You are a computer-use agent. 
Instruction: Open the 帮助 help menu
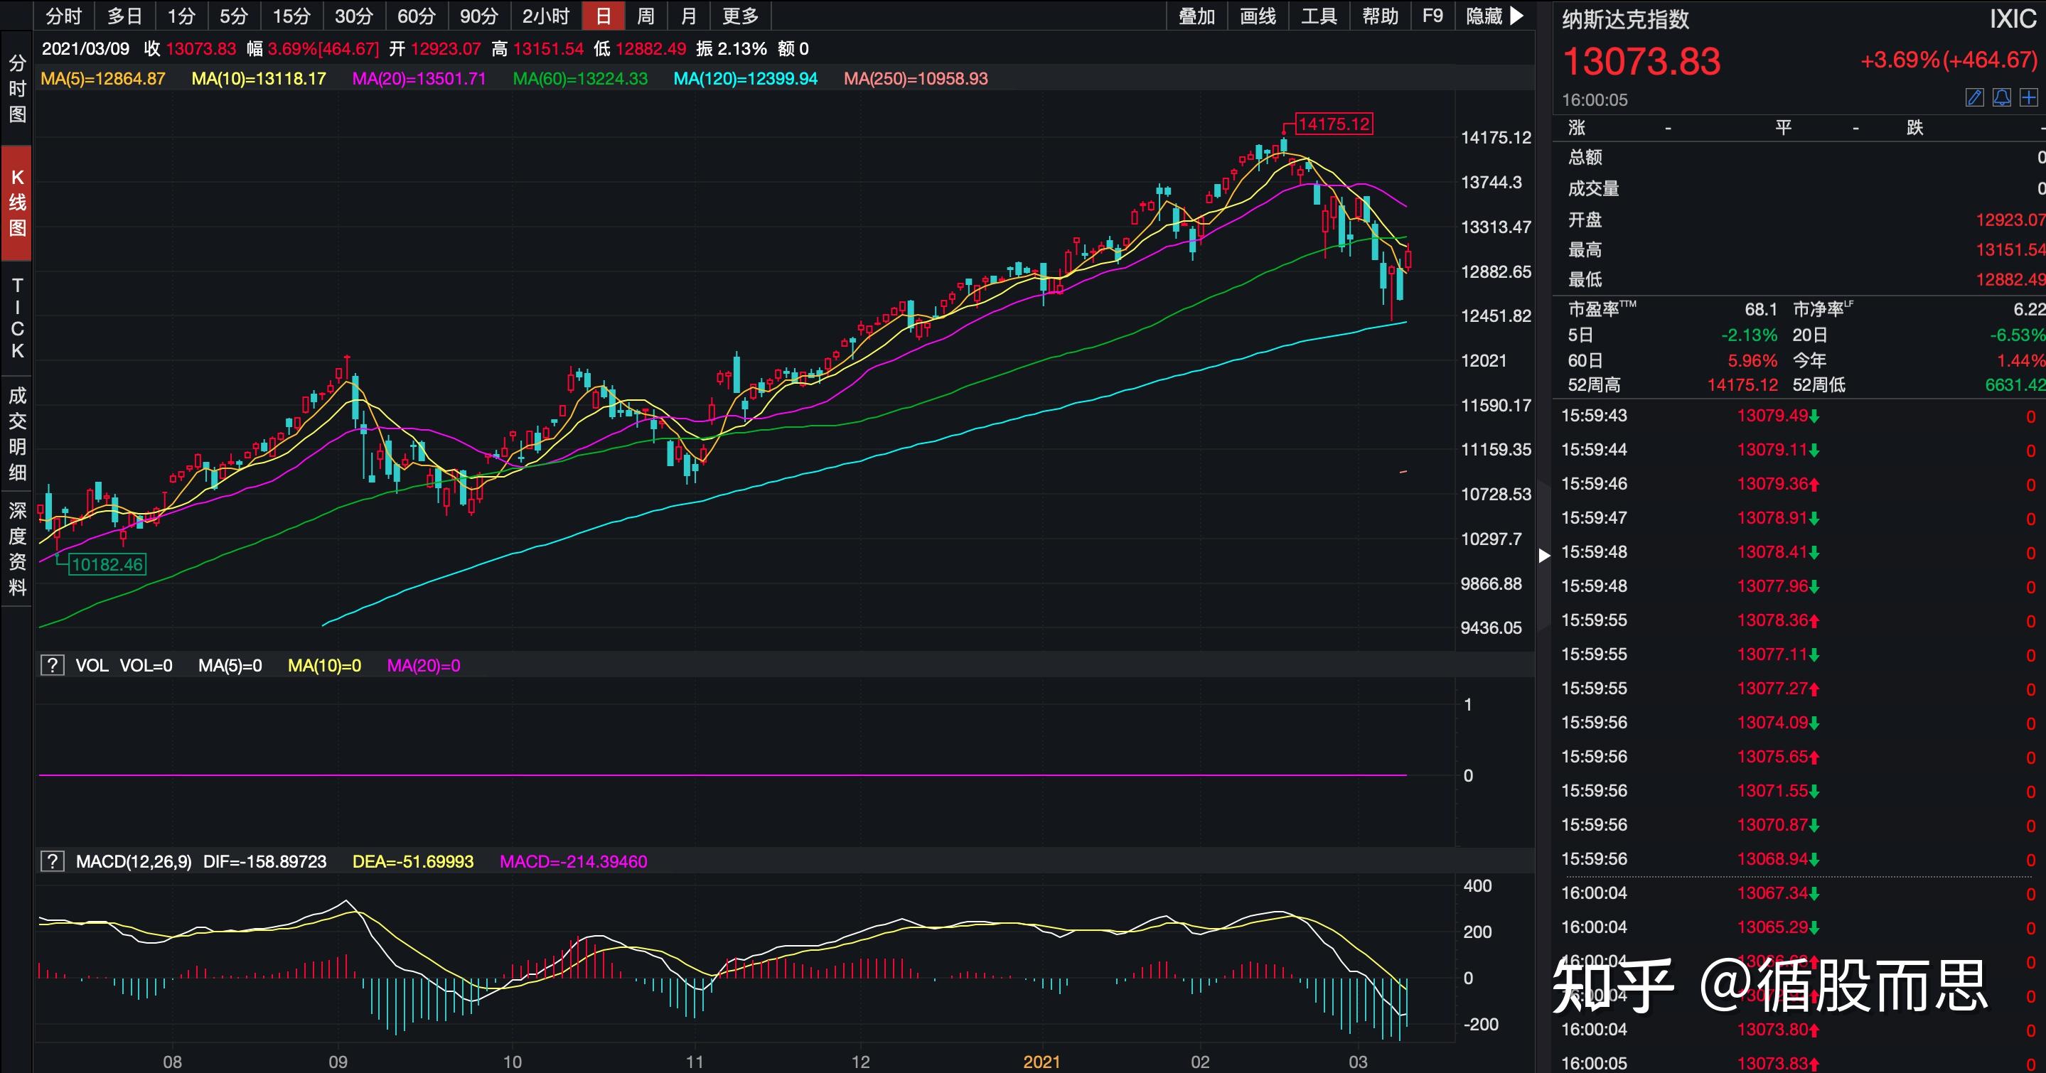(x=1381, y=16)
